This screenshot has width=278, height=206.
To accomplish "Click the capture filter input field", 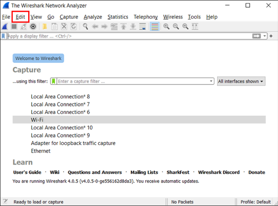I will coord(133,81).
